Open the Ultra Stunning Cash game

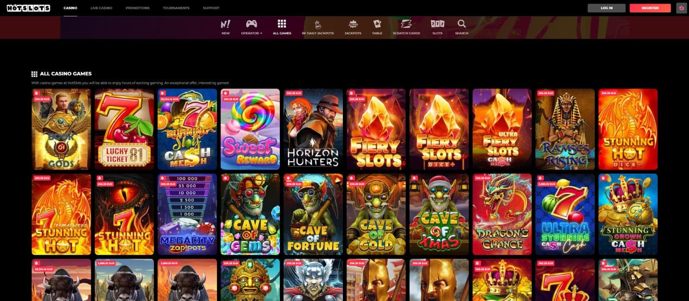point(565,214)
